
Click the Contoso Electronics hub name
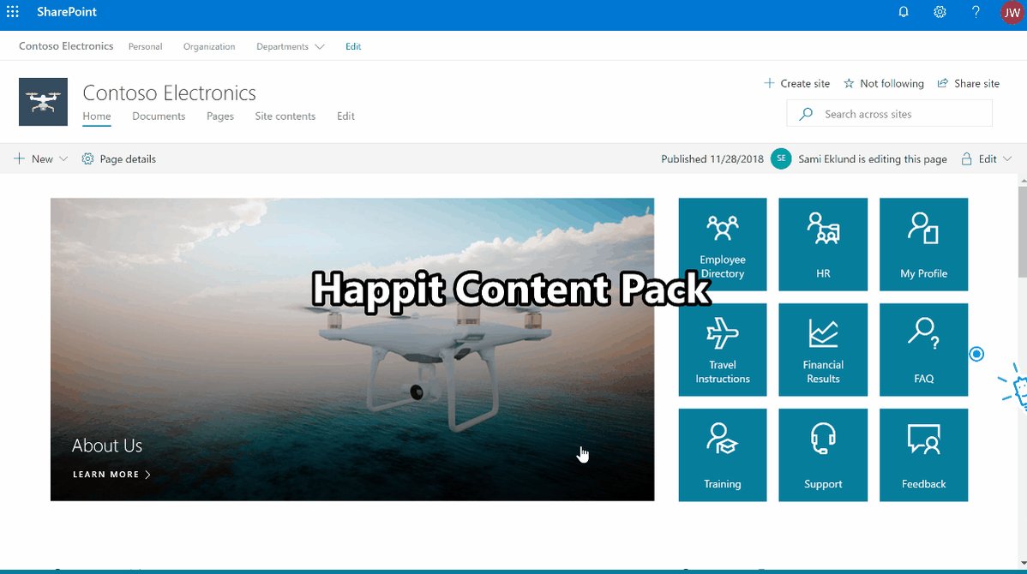[x=66, y=45]
